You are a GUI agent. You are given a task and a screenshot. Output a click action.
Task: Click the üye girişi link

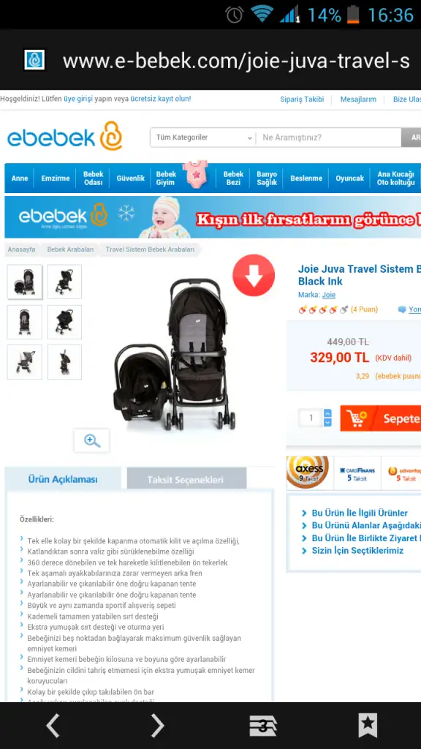tap(77, 99)
